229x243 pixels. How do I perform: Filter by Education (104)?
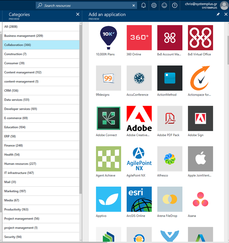[41, 127]
